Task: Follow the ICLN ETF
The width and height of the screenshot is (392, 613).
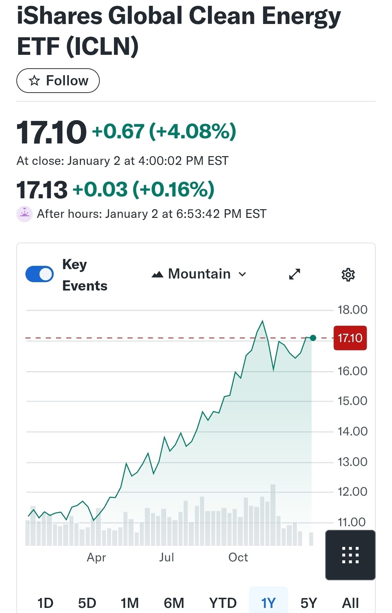Action: coord(58,81)
